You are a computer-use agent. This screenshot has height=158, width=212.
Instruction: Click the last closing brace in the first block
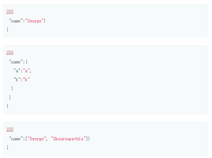(x=7, y=30)
